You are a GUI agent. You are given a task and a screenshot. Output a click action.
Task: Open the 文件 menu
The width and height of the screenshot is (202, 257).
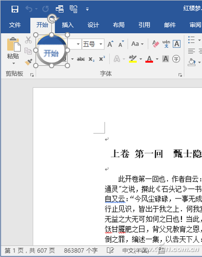15,25
